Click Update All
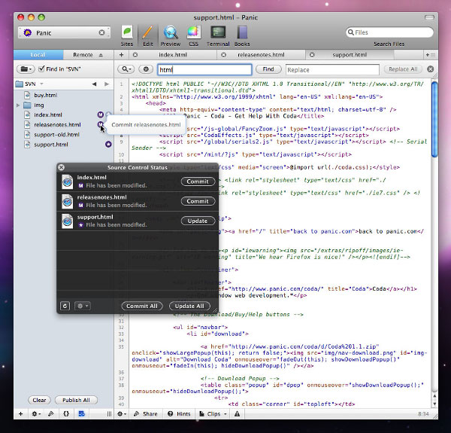The height and width of the screenshot is (433, 451). (x=189, y=306)
